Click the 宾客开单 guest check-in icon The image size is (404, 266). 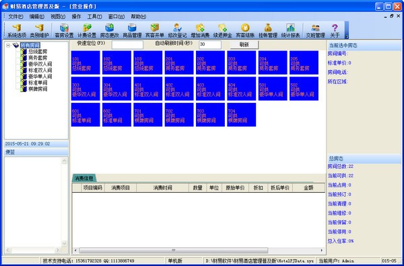click(x=155, y=31)
